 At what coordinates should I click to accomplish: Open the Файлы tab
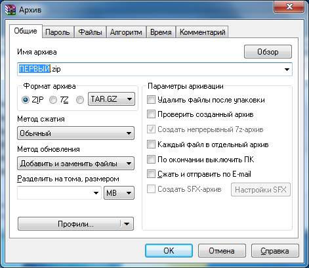(x=90, y=32)
